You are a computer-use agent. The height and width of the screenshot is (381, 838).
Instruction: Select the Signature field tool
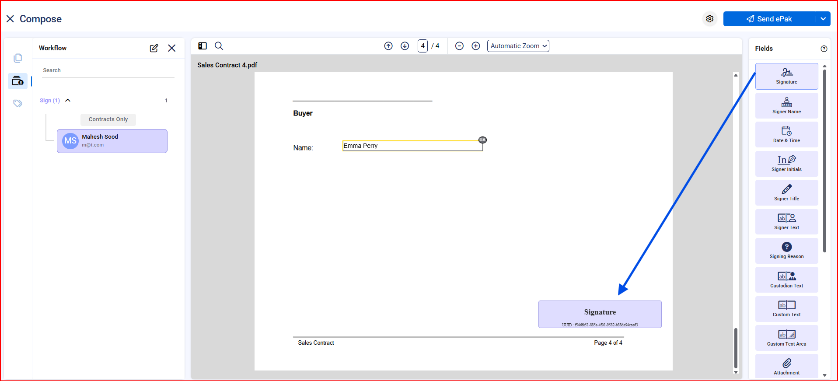(786, 76)
